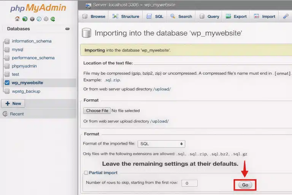292x195 pixels.
Task: Click the green globe icon beside the house
Action: [x=25, y=19]
